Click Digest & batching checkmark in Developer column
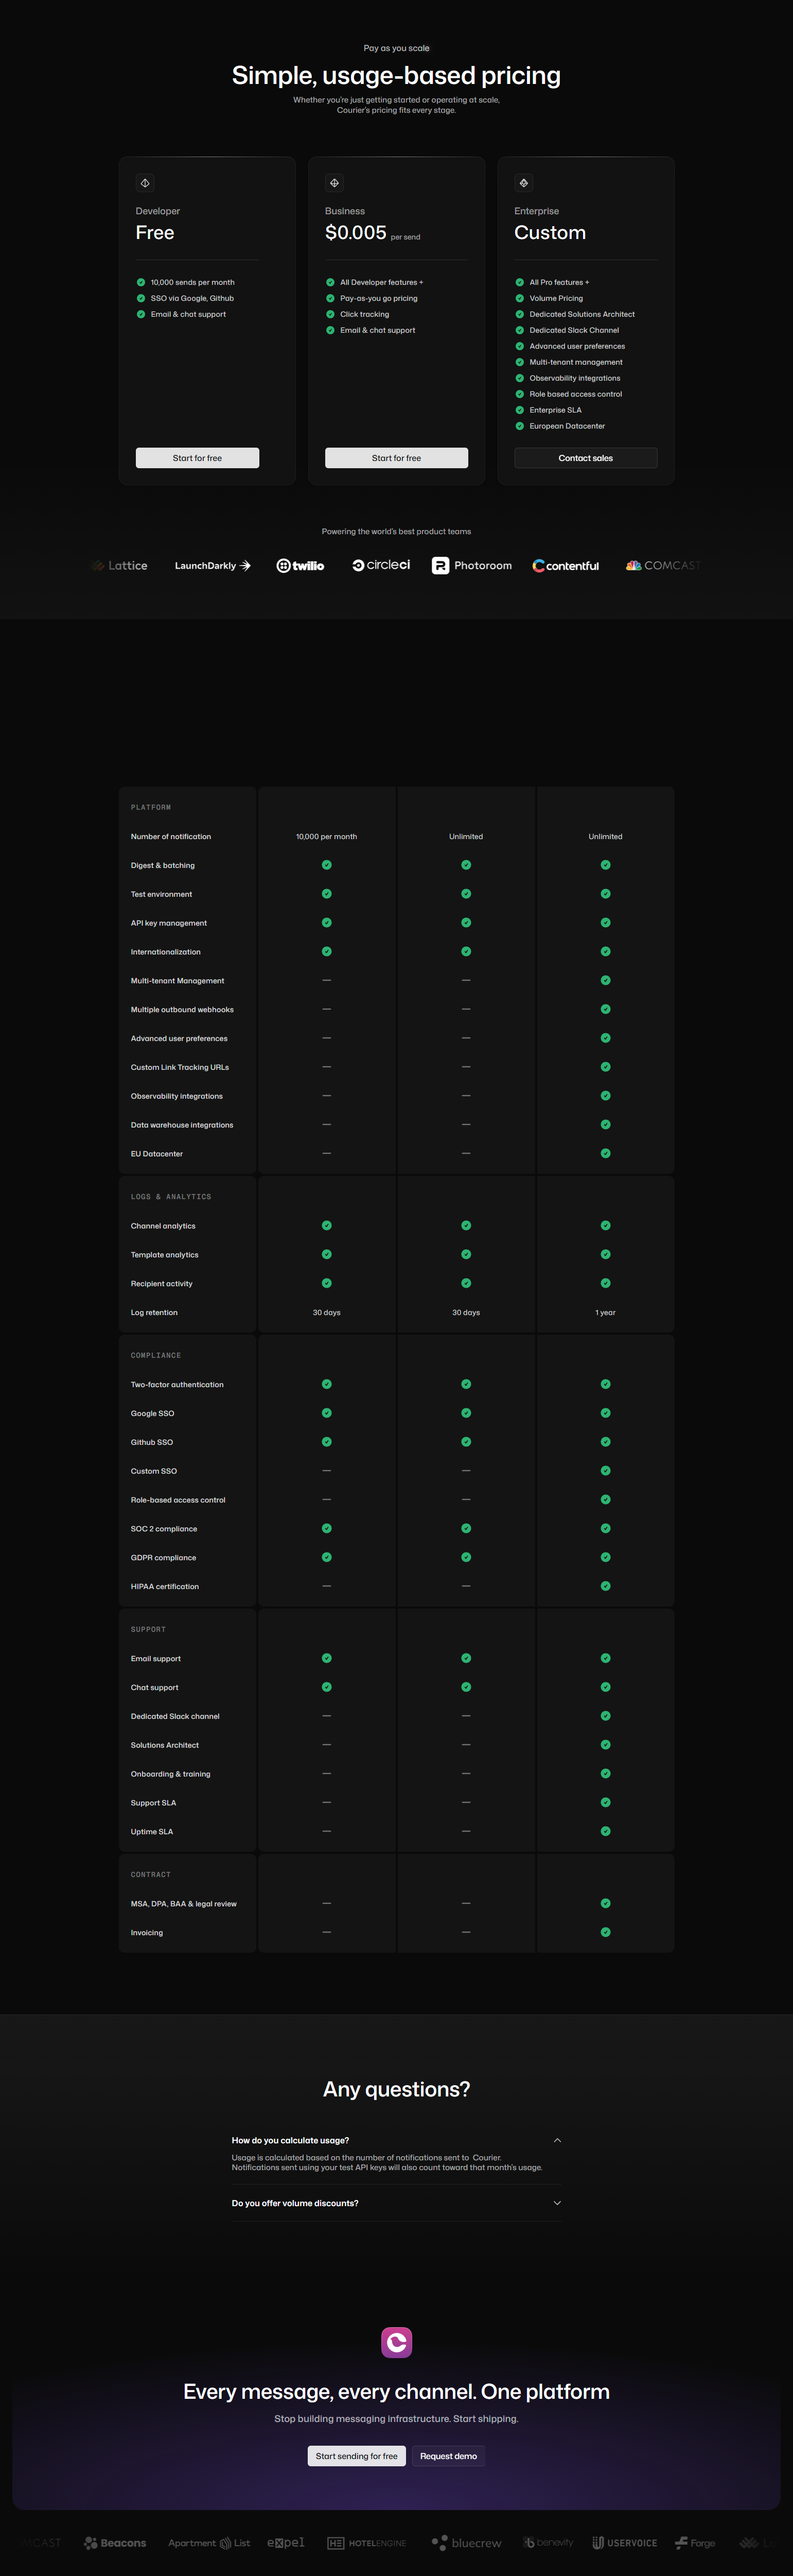This screenshot has width=793, height=2576. point(327,865)
